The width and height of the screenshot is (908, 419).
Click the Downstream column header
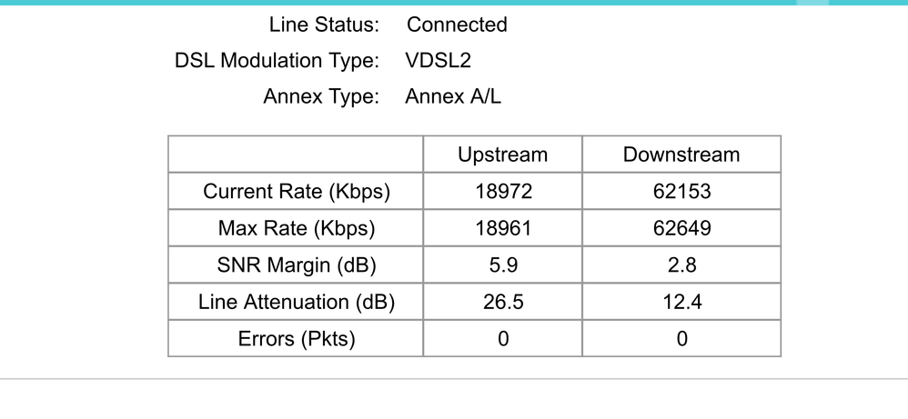(x=681, y=155)
